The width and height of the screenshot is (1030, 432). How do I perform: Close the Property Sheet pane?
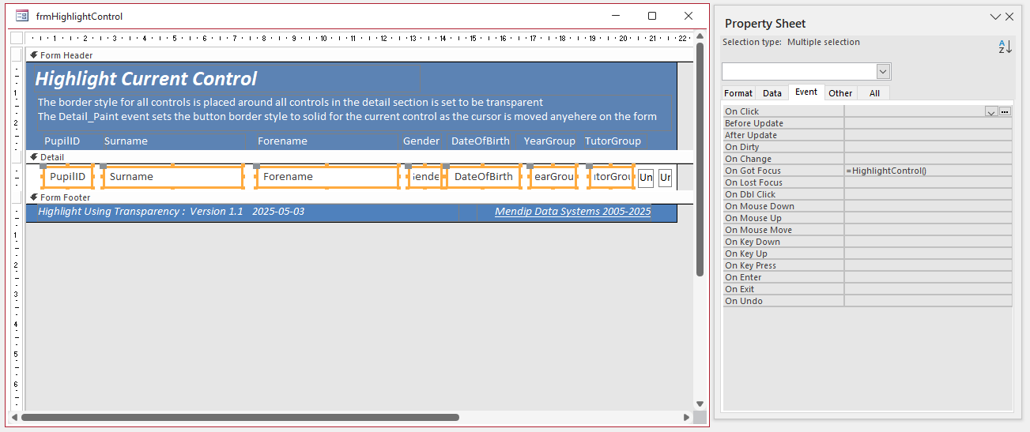1009,17
